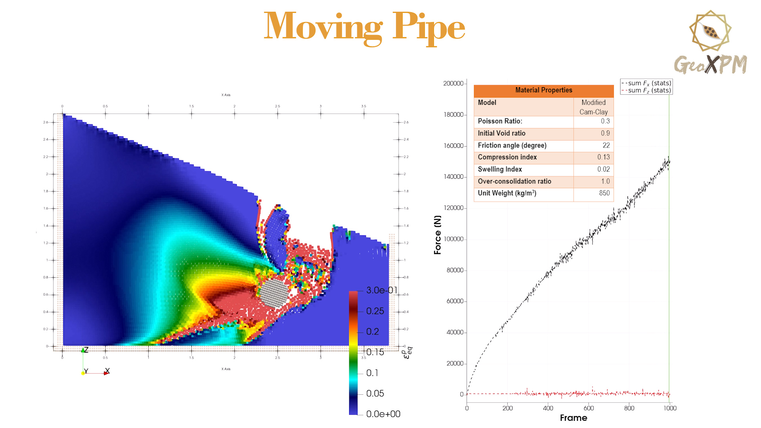Select the Material Properties table header

pos(543,90)
